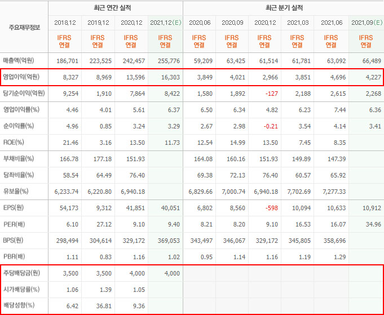The height and width of the screenshot is (315, 384).
Task: Click the 2020.09 quarter column header
Action: pos(232,23)
